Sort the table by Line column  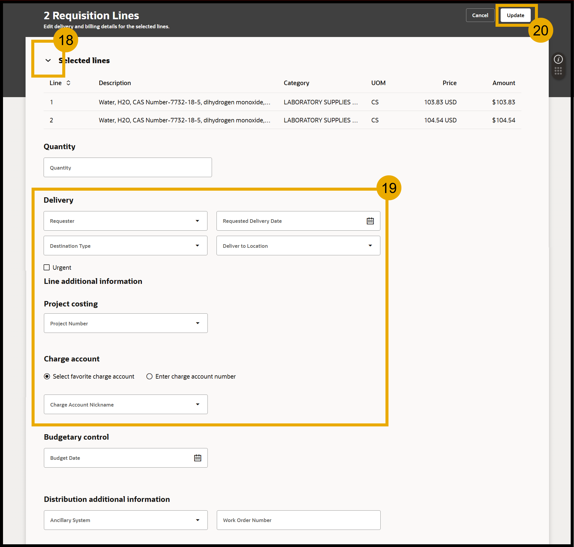pyautogui.click(x=69, y=83)
